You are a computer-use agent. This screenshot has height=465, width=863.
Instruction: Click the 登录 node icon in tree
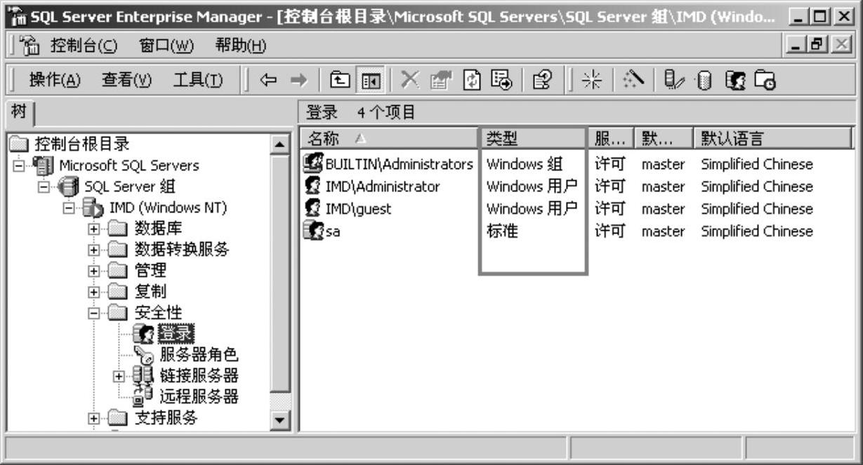[x=144, y=334]
